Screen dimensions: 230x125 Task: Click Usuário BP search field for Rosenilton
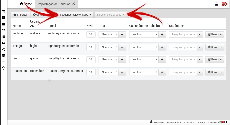click(183, 72)
